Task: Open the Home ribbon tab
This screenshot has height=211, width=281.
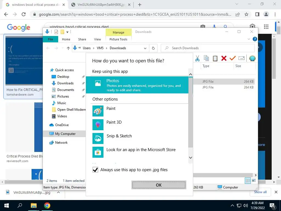Action: 66,39
